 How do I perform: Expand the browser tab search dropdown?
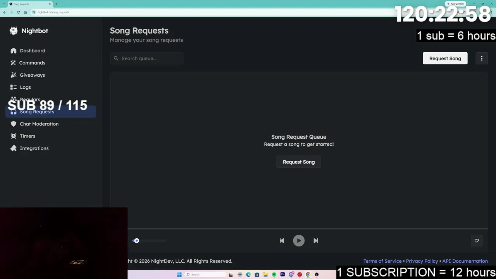3,4
